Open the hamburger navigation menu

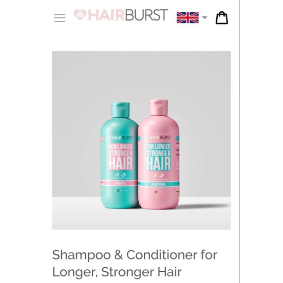[x=60, y=18]
